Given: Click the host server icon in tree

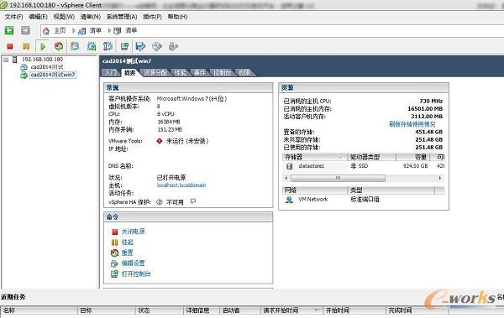Looking at the screenshot, I should pyautogui.click(x=15, y=60).
